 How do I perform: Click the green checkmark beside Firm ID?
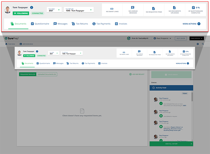[129, 38]
